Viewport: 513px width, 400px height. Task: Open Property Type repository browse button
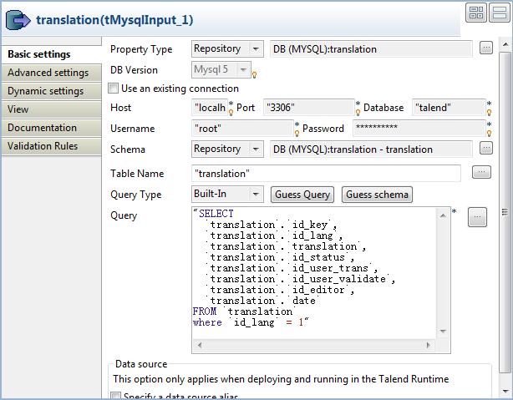point(486,49)
